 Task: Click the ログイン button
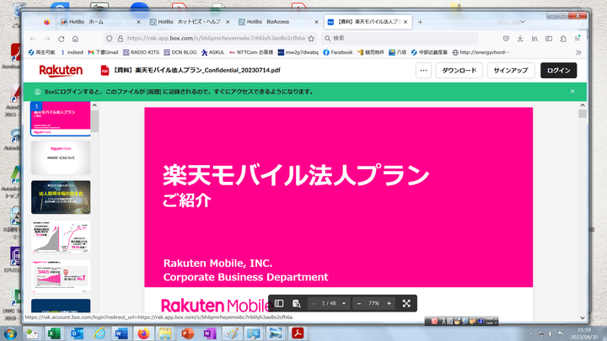pos(558,71)
